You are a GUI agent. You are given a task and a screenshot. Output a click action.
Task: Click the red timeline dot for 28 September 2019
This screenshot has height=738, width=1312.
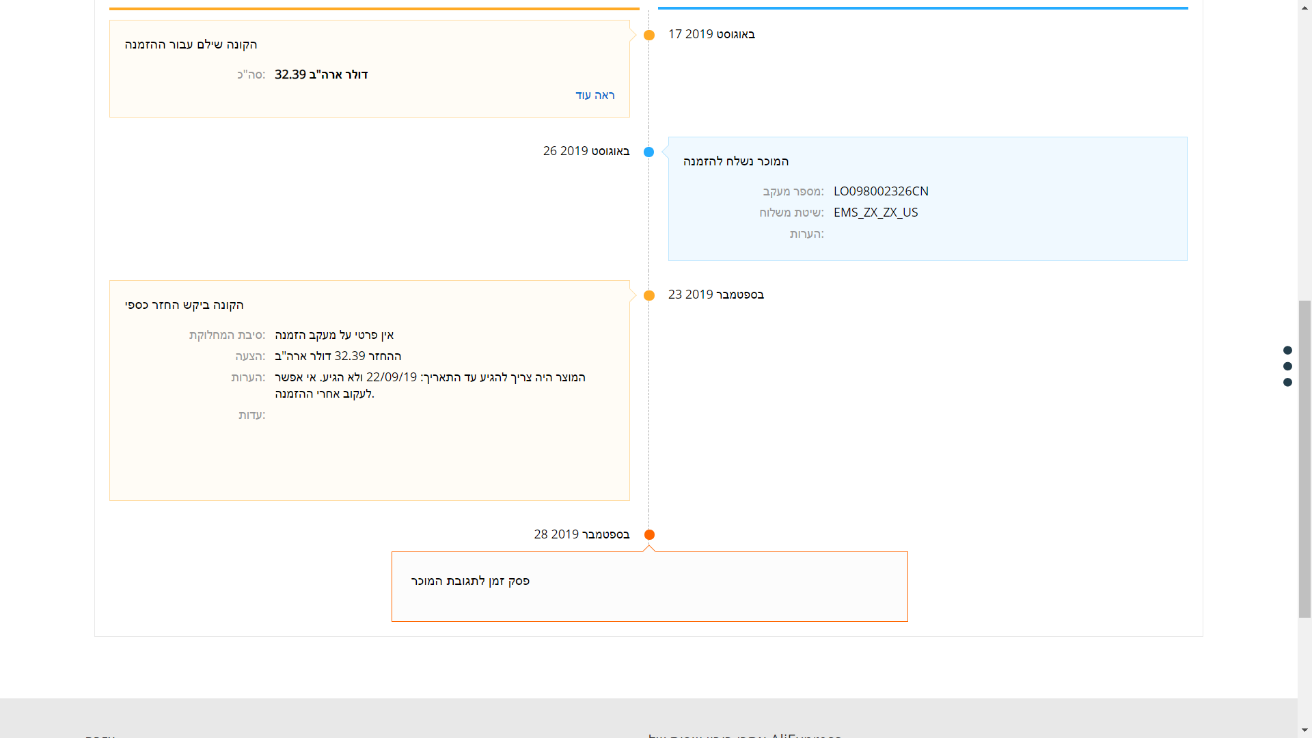coord(649,535)
